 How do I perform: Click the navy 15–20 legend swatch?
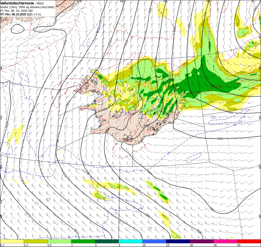[178, 241]
